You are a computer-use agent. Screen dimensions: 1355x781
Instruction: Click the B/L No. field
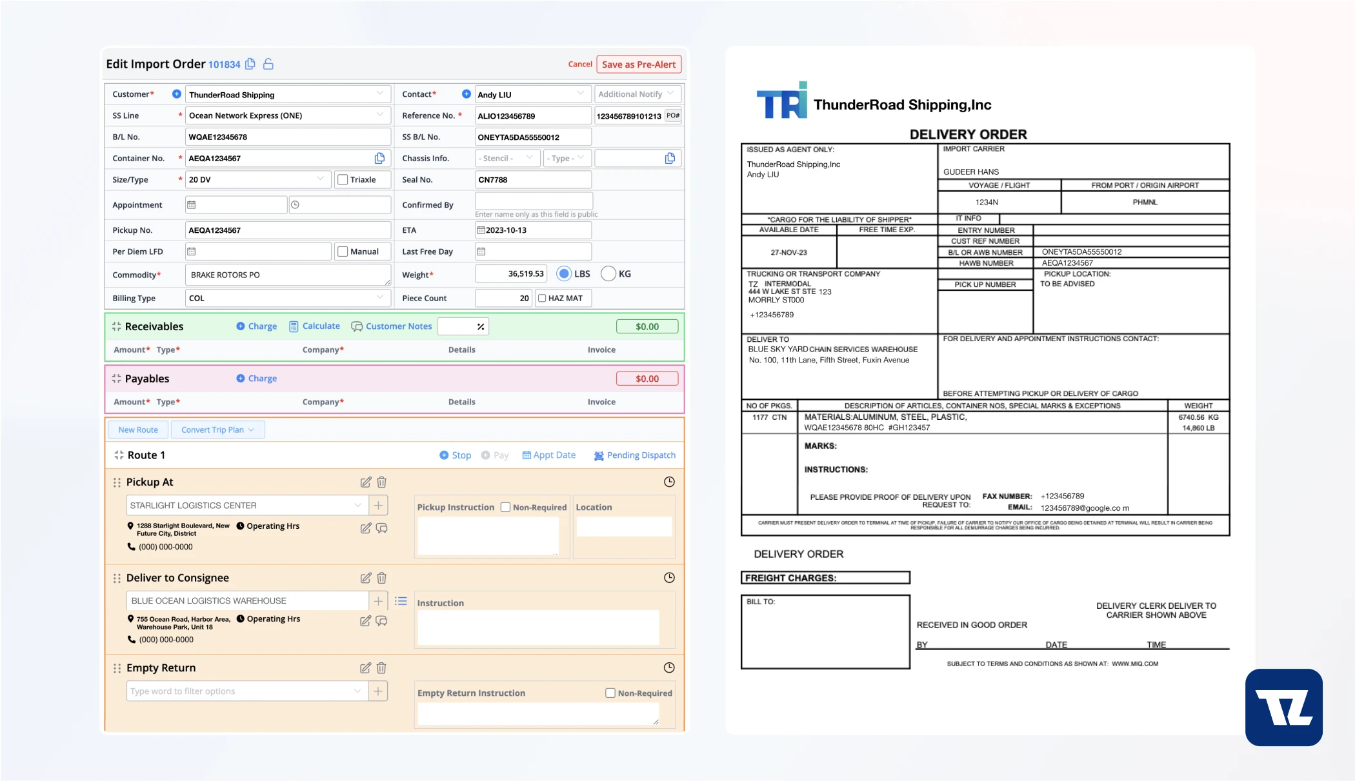click(x=288, y=137)
